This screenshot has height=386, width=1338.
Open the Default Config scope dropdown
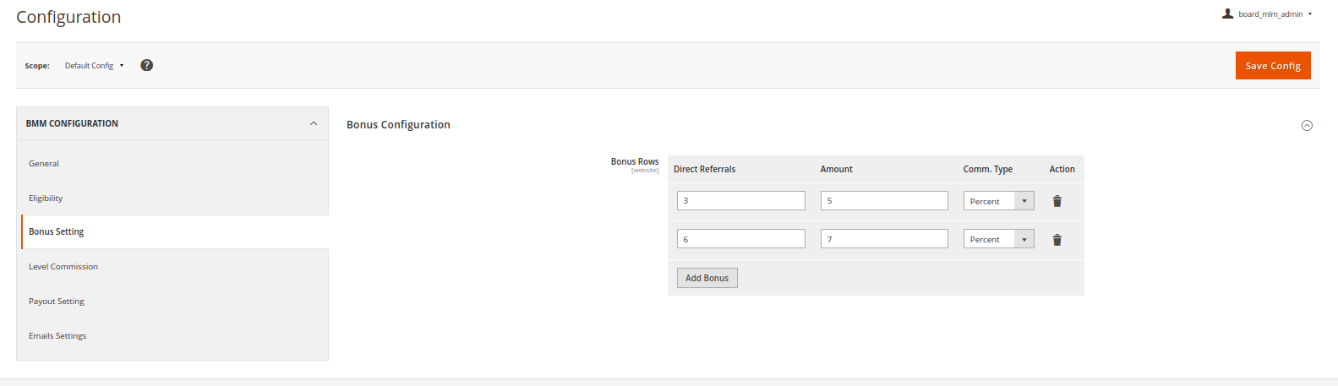pyautogui.click(x=94, y=66)
